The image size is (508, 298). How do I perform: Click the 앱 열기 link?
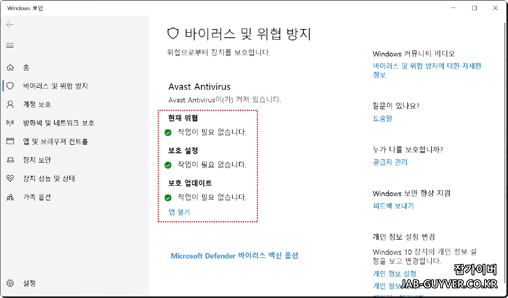[179, 212]
